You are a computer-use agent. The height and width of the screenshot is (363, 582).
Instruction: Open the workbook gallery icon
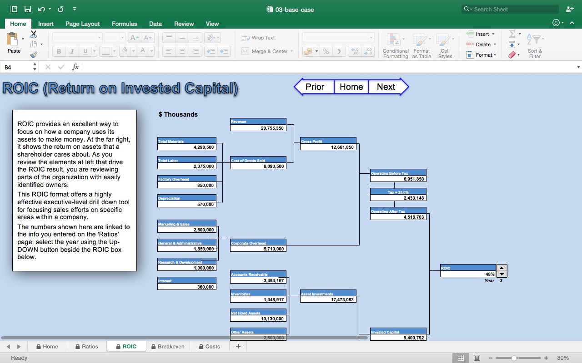tap(14, 9)
